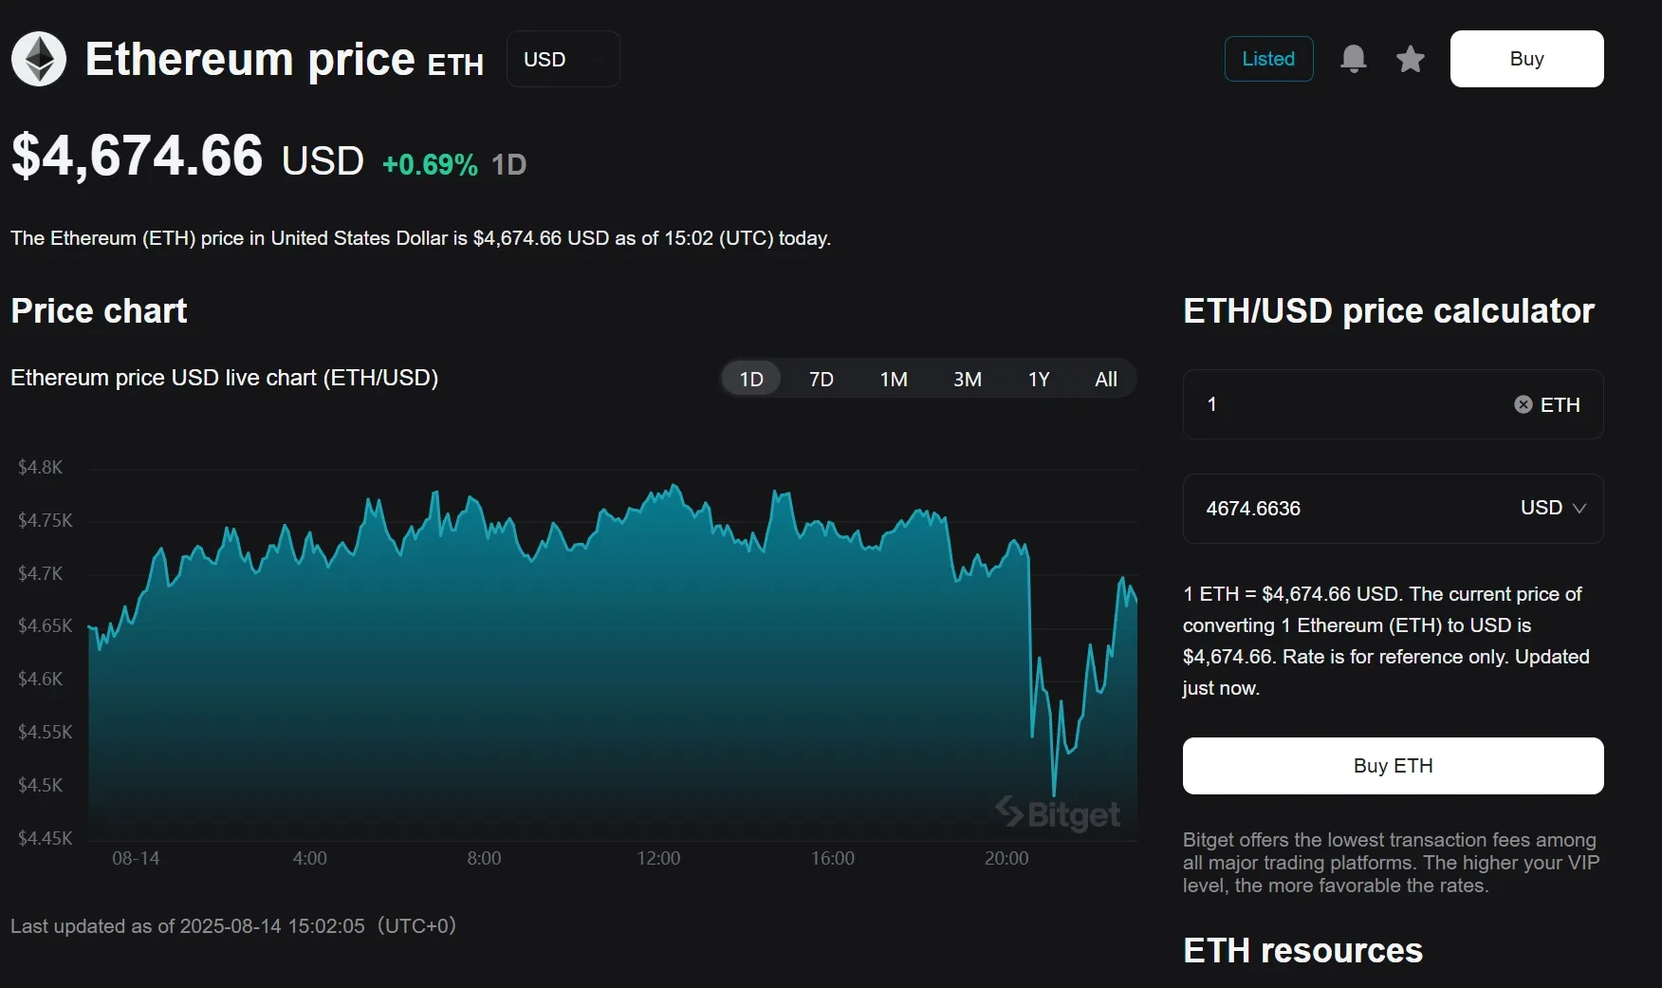Show the 1Y price chart

(x=1039, y=379)
